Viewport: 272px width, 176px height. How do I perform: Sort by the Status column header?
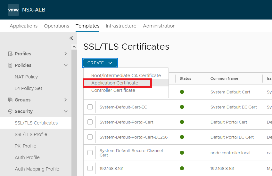point(185,78)
